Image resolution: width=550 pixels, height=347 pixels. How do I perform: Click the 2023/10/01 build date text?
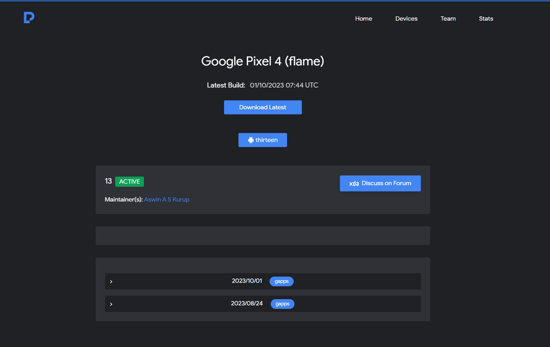(x=247, y=281)
